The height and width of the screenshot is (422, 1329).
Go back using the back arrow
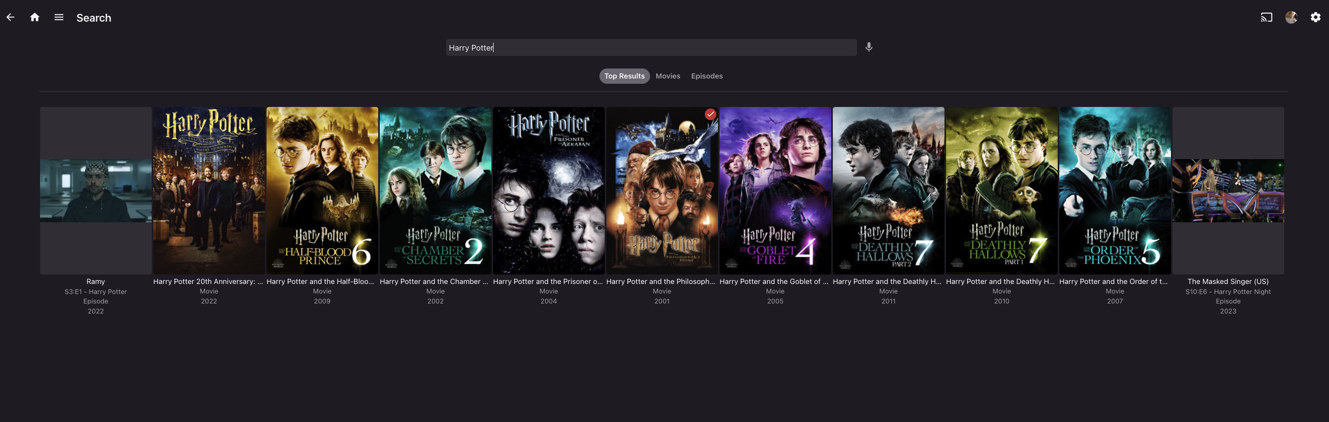tap(11, 17)
